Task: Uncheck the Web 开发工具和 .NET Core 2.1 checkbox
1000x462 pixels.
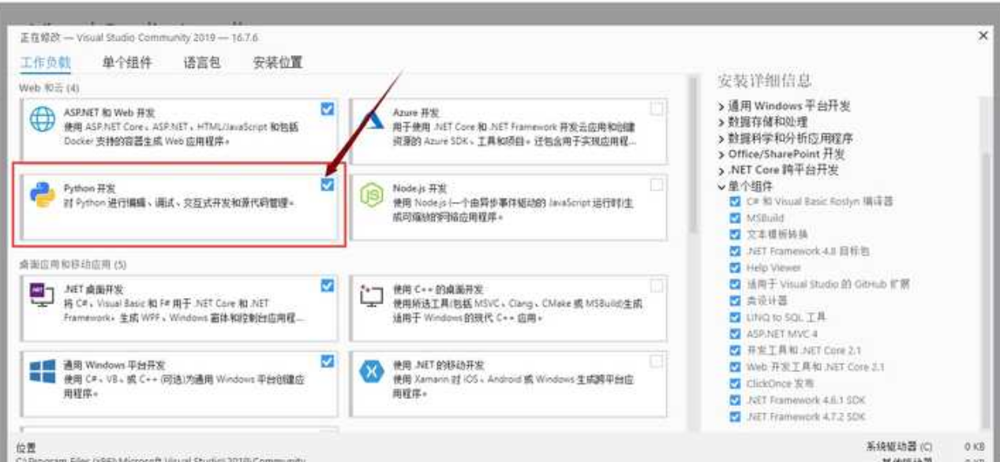Action: (x=736, y=367)
